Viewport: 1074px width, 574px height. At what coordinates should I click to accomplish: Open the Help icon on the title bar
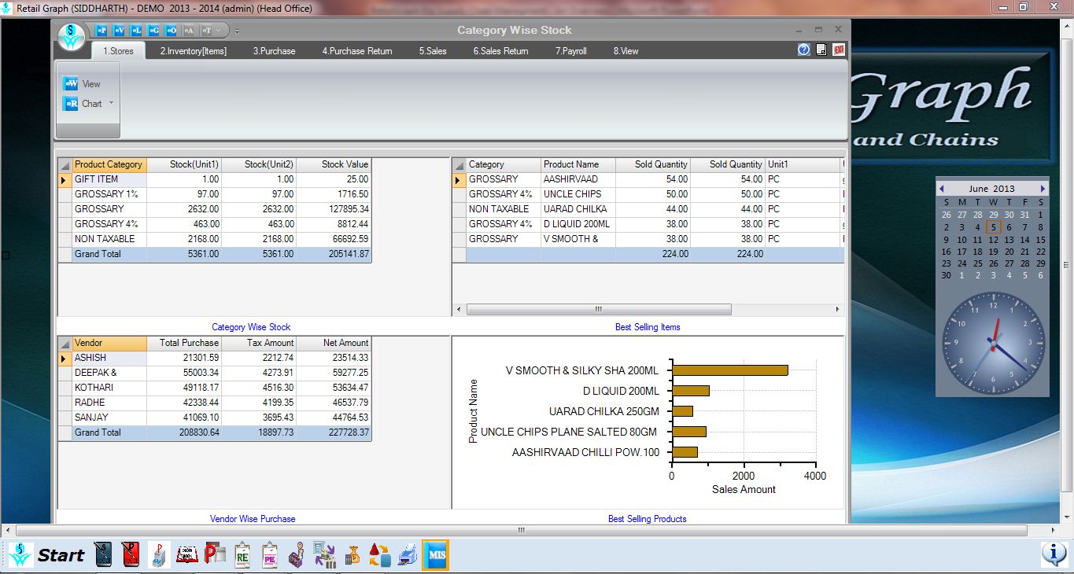[x=803, y=49]
